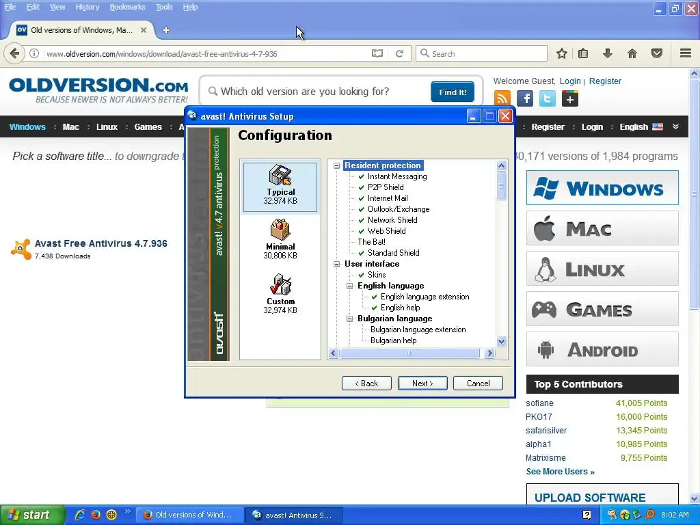
Task: Click horizontal scrollbar in component tree
Action: click(x=409, y=353)
